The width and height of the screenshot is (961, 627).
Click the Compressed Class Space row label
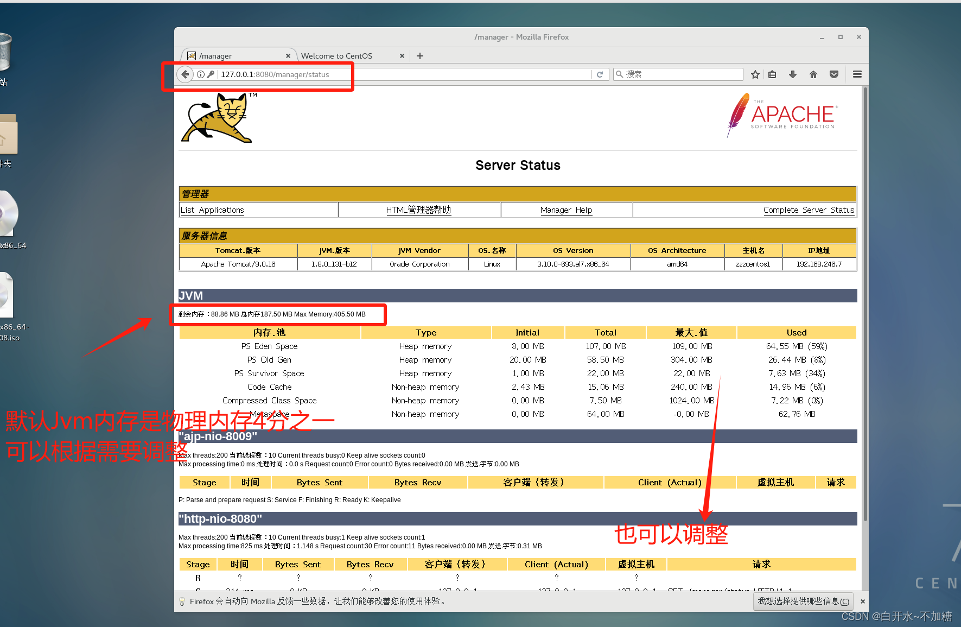270,401
